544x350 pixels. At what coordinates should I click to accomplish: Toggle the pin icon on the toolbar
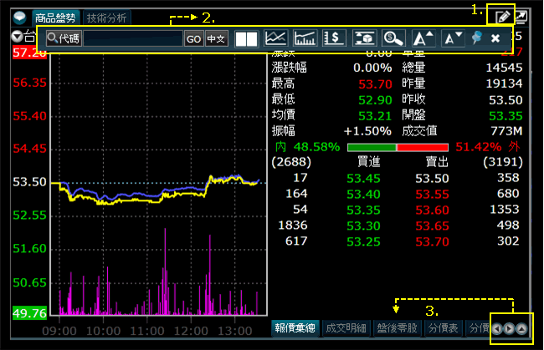[x=477, y=38]
